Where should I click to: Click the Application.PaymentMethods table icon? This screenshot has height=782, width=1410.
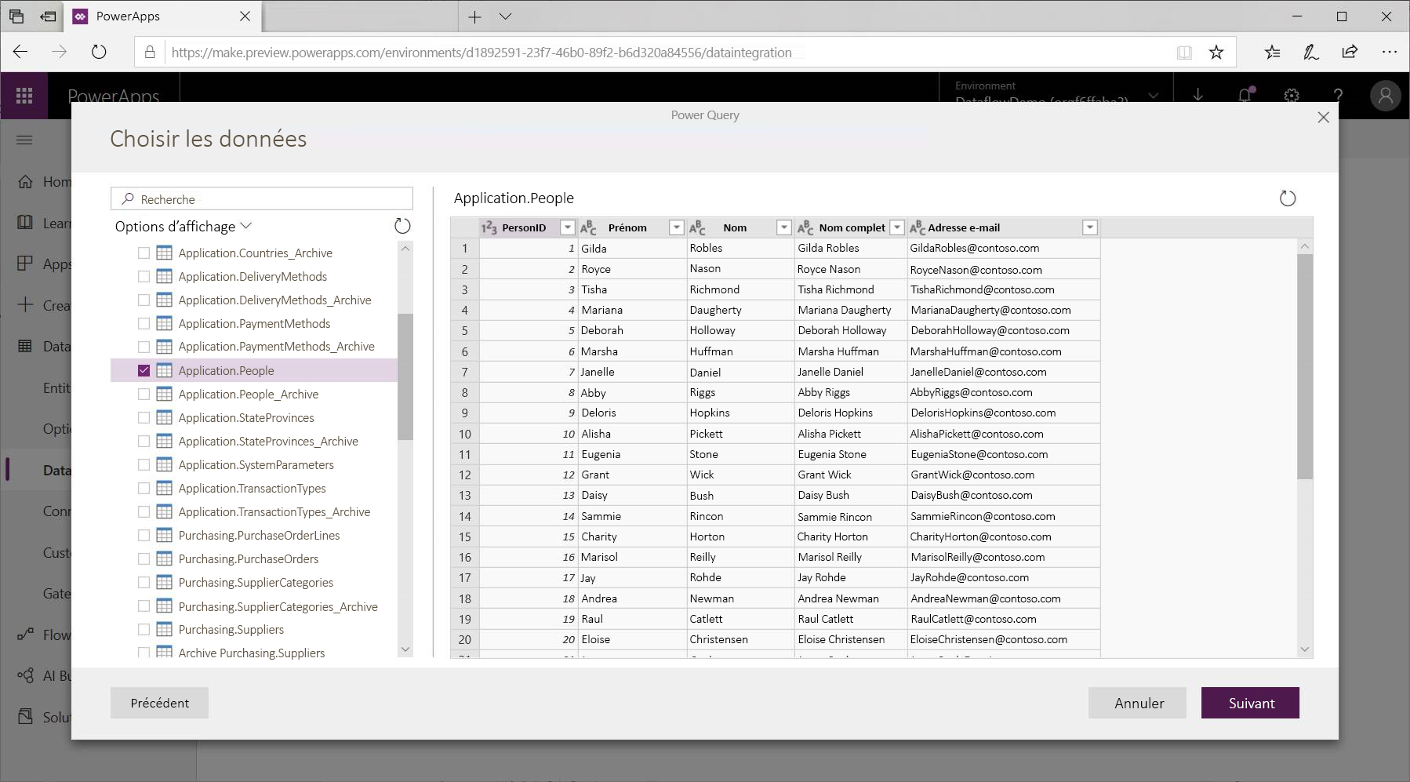(x=164, y=323)
